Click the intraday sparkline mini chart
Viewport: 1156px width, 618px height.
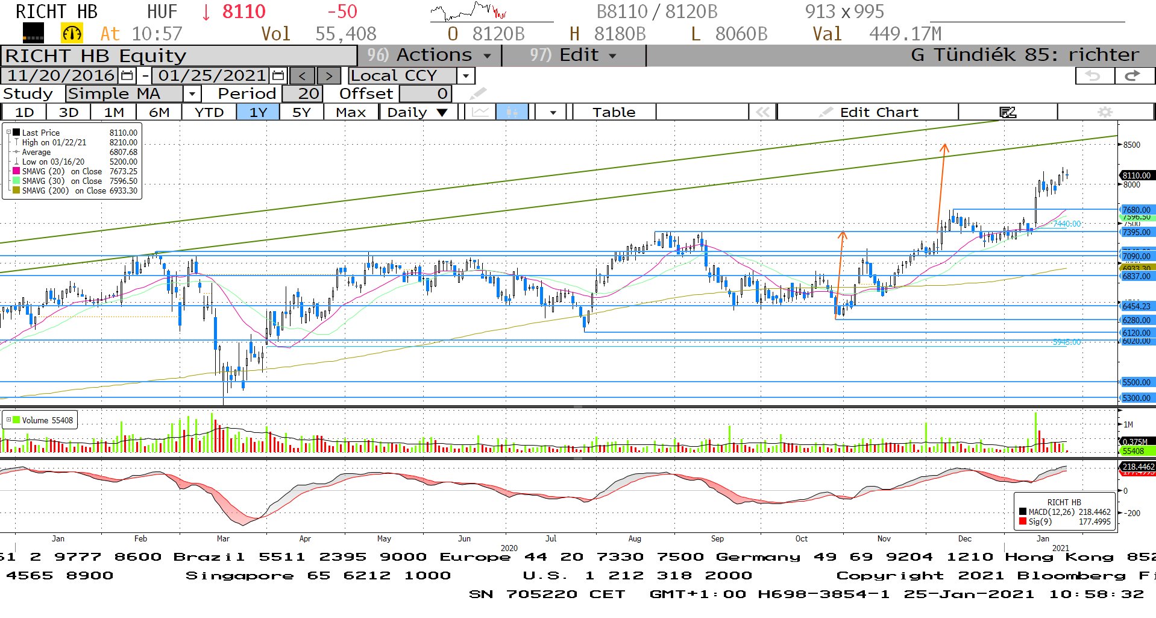point(470,11)
